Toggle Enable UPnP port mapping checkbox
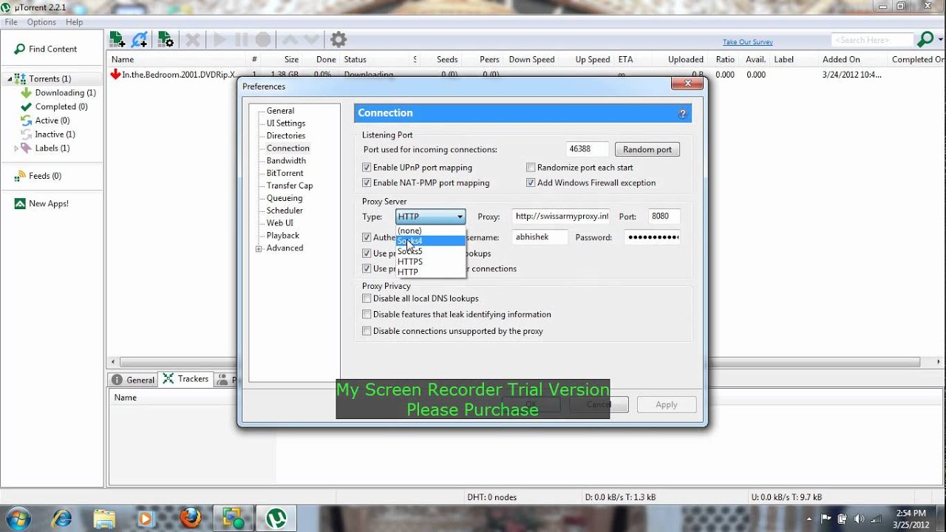 367,168
